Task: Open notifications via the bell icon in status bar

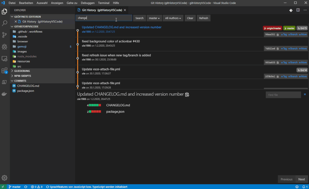Action: click(303, 187)
